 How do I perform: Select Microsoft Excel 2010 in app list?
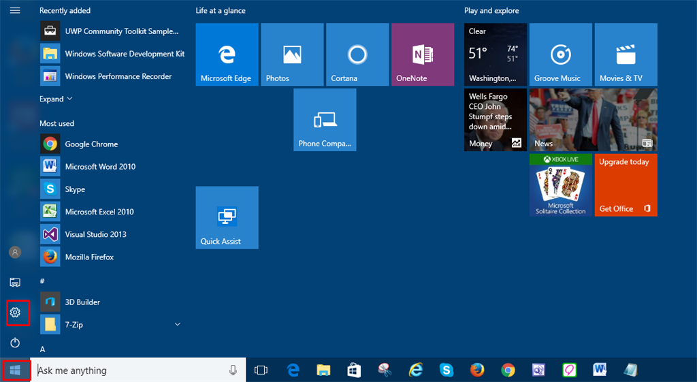pyautogui.click(x=99, y=212)
